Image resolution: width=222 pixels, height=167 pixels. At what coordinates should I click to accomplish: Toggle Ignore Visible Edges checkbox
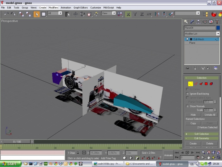tap(187, 98)
